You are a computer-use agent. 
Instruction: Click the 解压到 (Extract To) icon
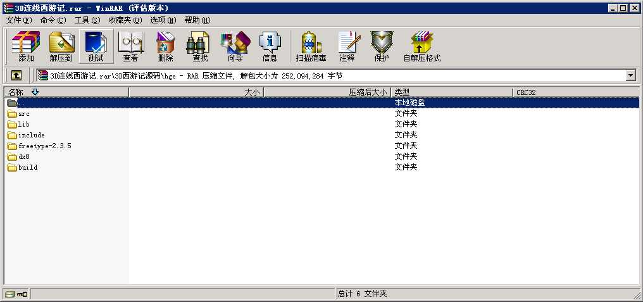61,46
